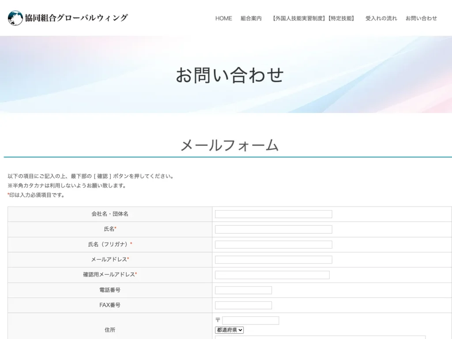
Task: Click into the 氏名 text field
Action: point(274,230)
